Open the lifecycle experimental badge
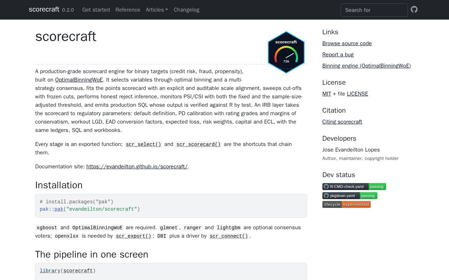 coord(347,204)
